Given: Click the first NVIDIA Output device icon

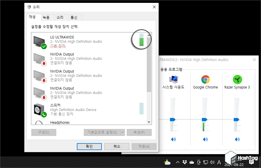Looking at the screenshot, I should (39, 58).
